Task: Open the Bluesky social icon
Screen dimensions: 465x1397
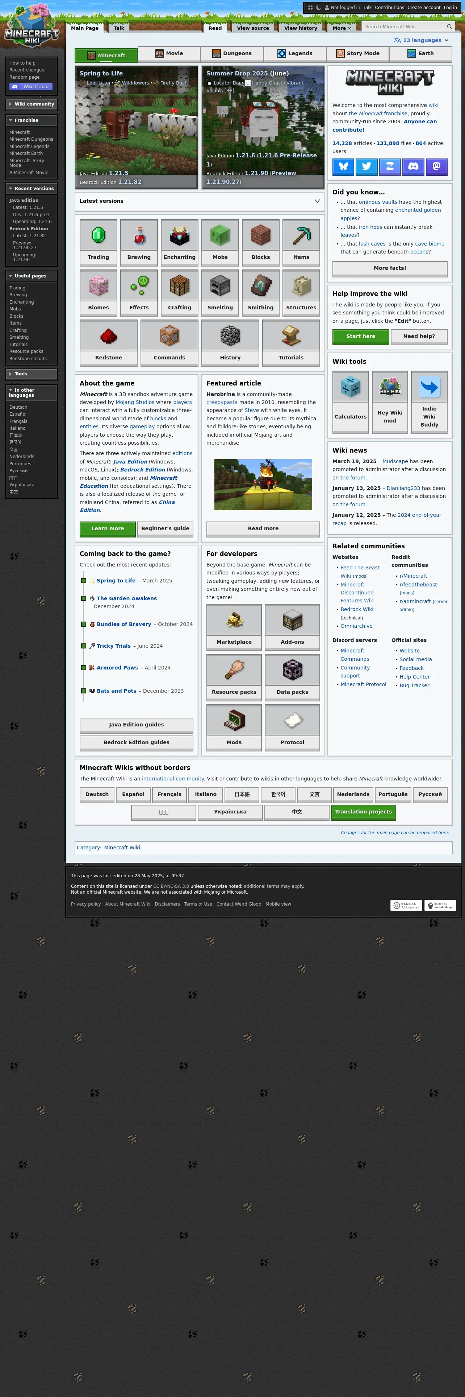Action: (343, 166)
